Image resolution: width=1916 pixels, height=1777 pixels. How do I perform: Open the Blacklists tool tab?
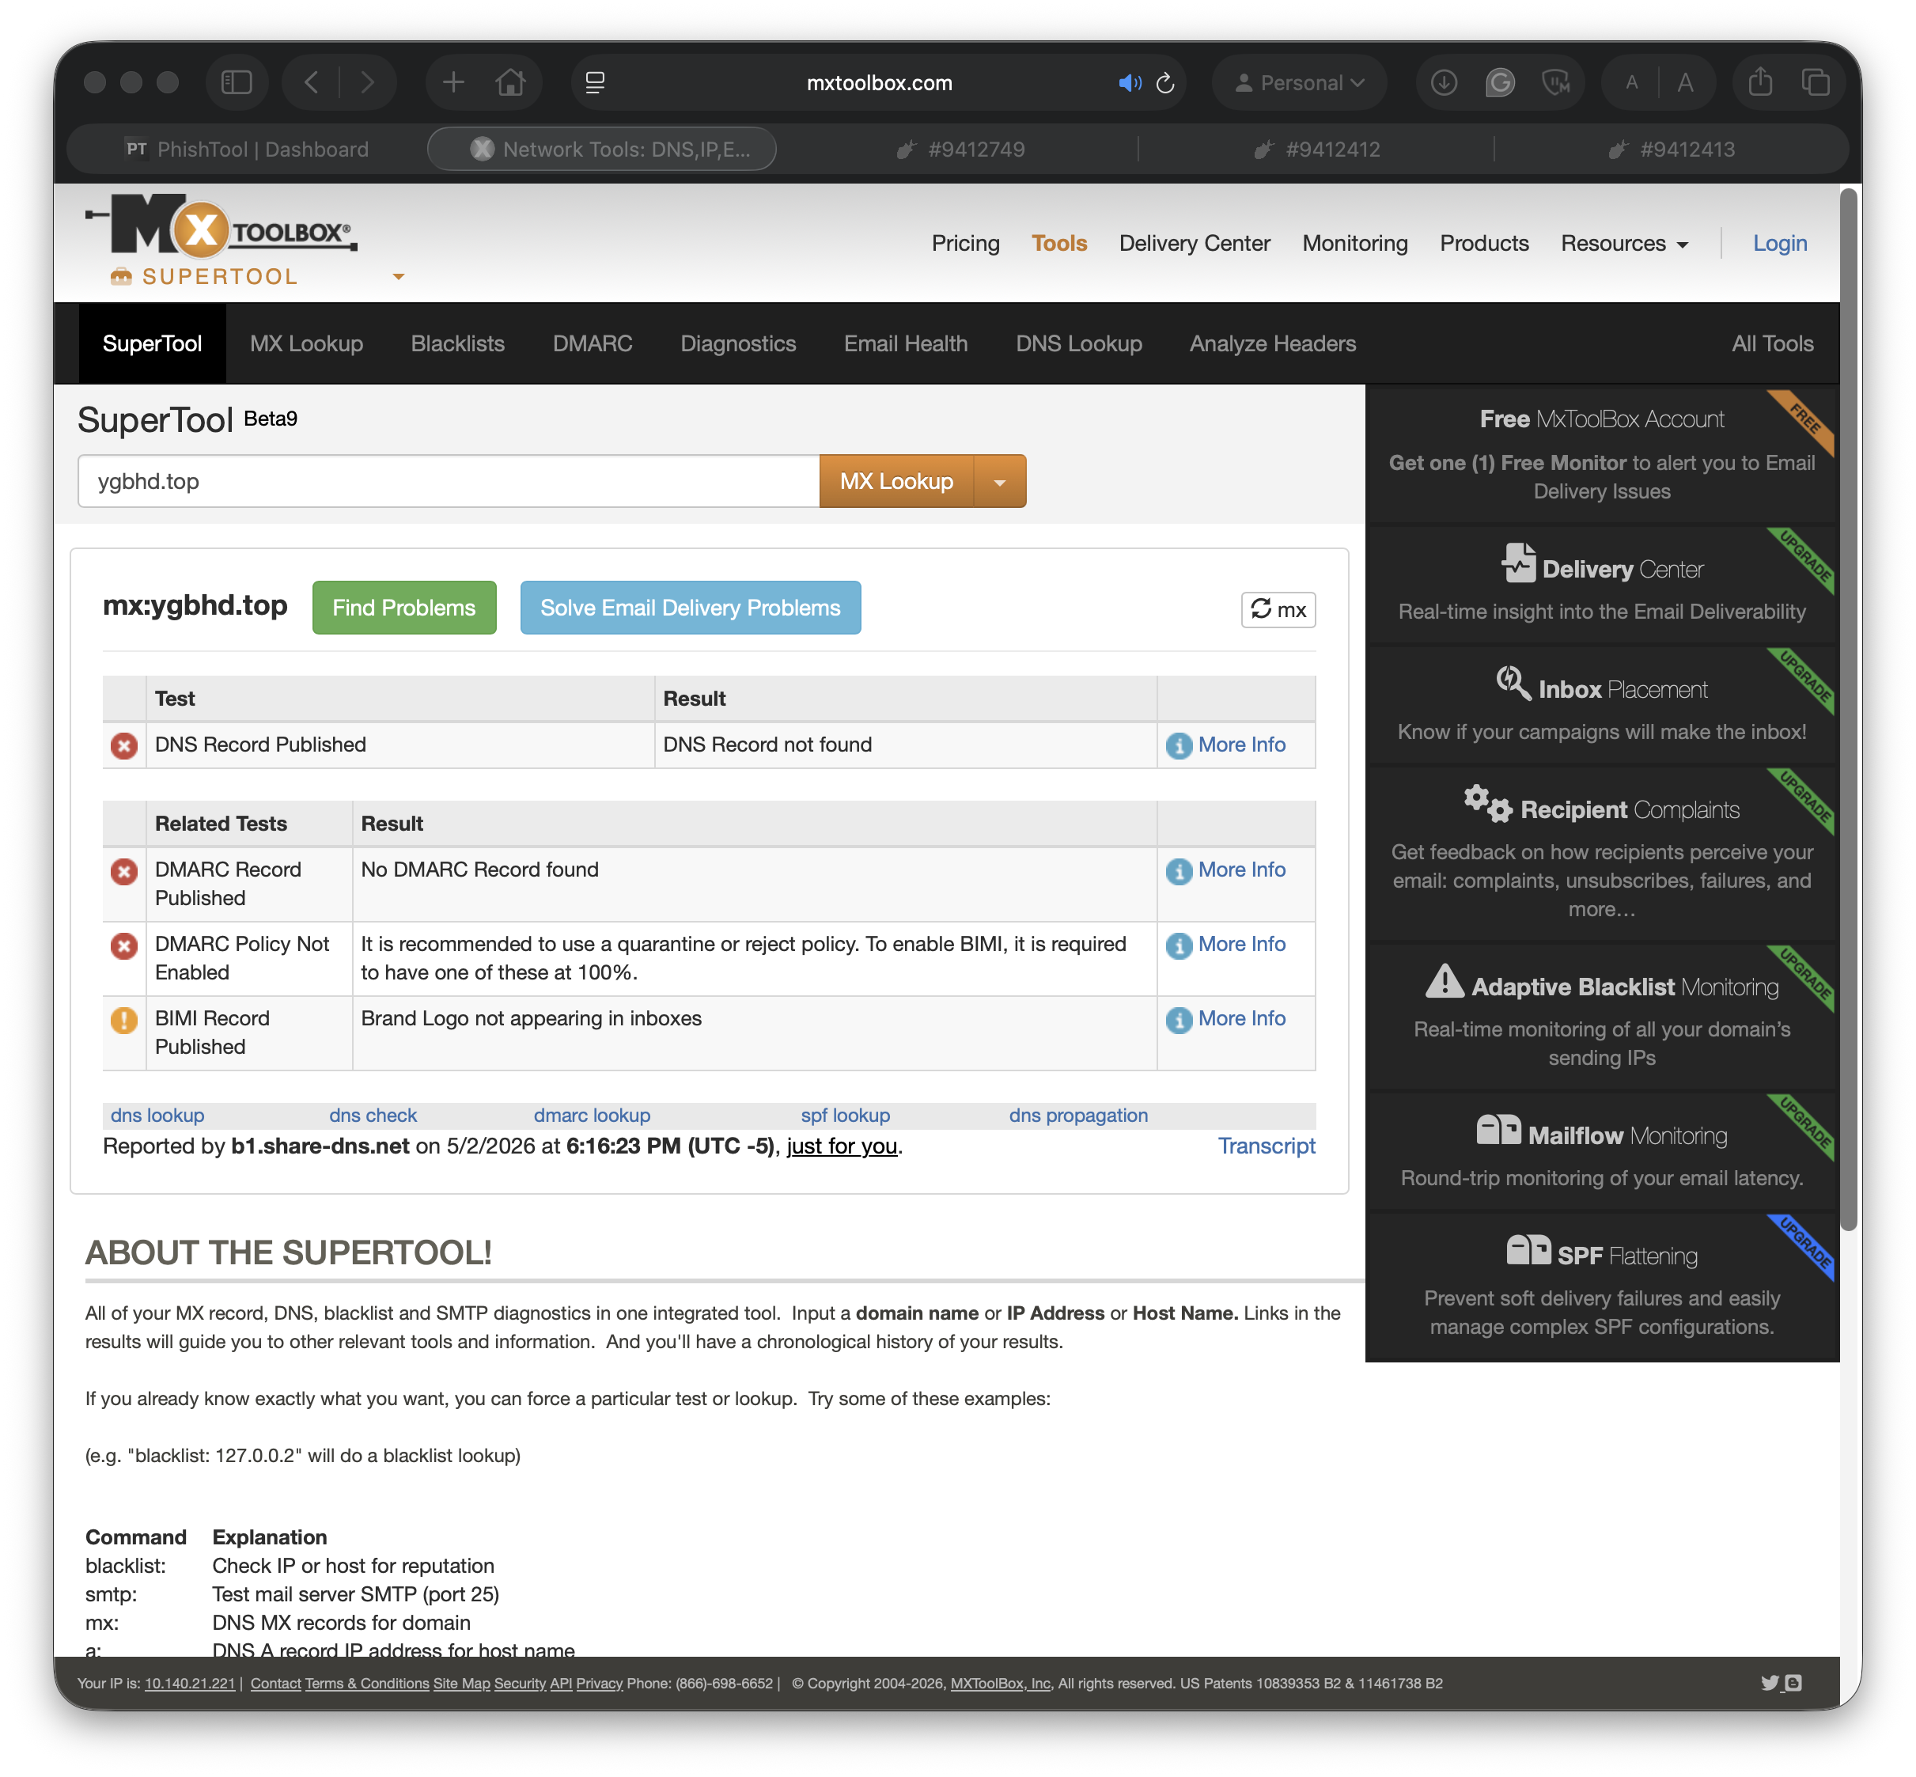(x=457, y=344)
